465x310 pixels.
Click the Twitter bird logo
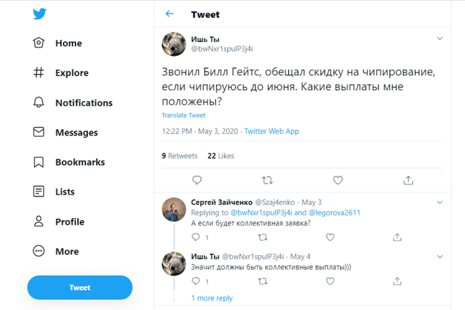click(x=41, y=14)
